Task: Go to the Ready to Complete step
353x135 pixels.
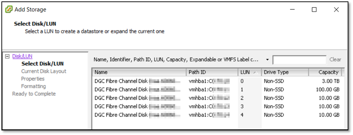Action: point(34,94)
